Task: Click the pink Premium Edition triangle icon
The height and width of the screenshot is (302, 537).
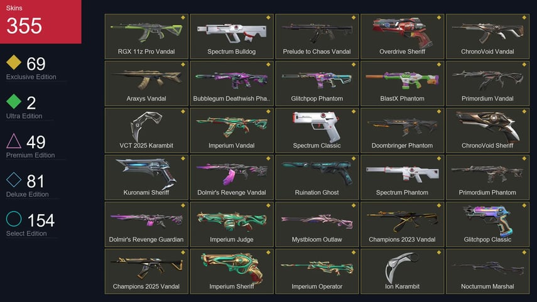Action: (x=14, y=141)
